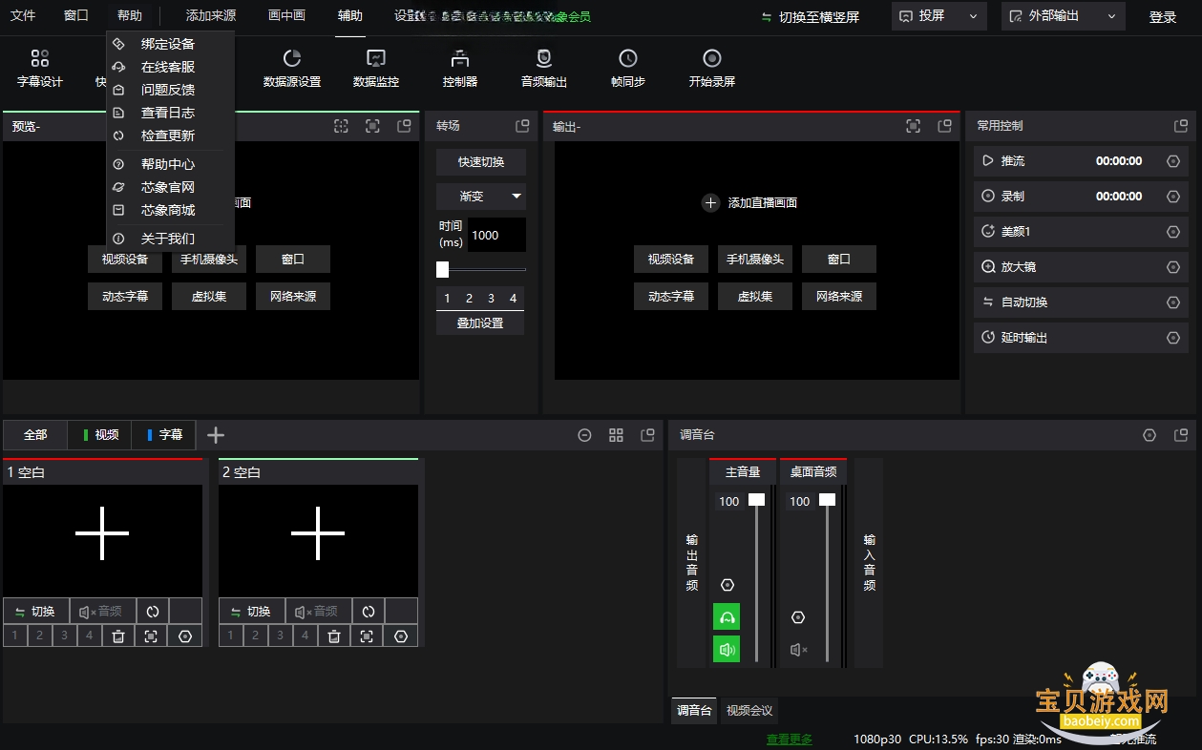Click the transition time slider handle

click(x=442, y=270)
